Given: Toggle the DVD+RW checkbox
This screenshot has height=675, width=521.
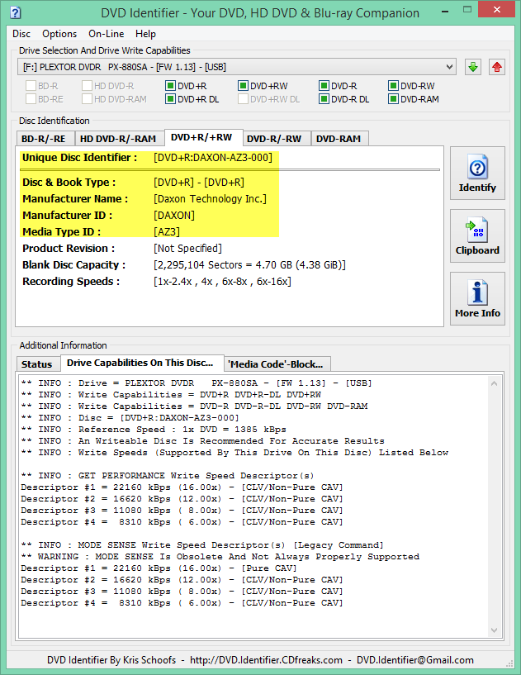Looking at the screenshot, I should [x=243, y=86].
